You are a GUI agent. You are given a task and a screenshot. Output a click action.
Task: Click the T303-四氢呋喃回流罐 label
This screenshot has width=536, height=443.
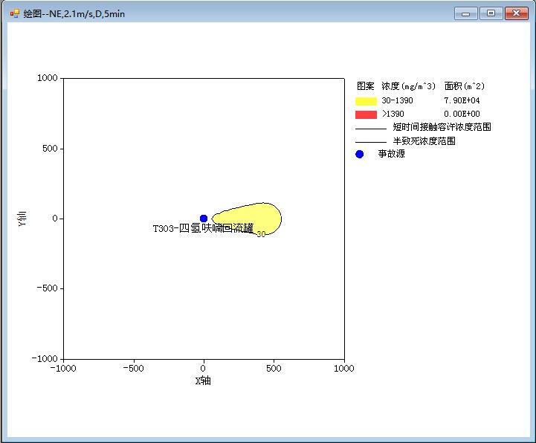(203, 228)
